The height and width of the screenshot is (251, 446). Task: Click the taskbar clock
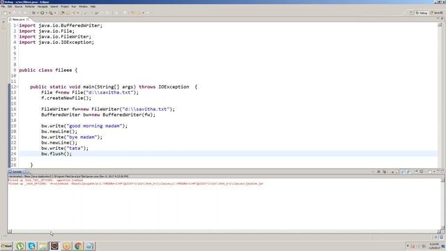click(434, 246)
